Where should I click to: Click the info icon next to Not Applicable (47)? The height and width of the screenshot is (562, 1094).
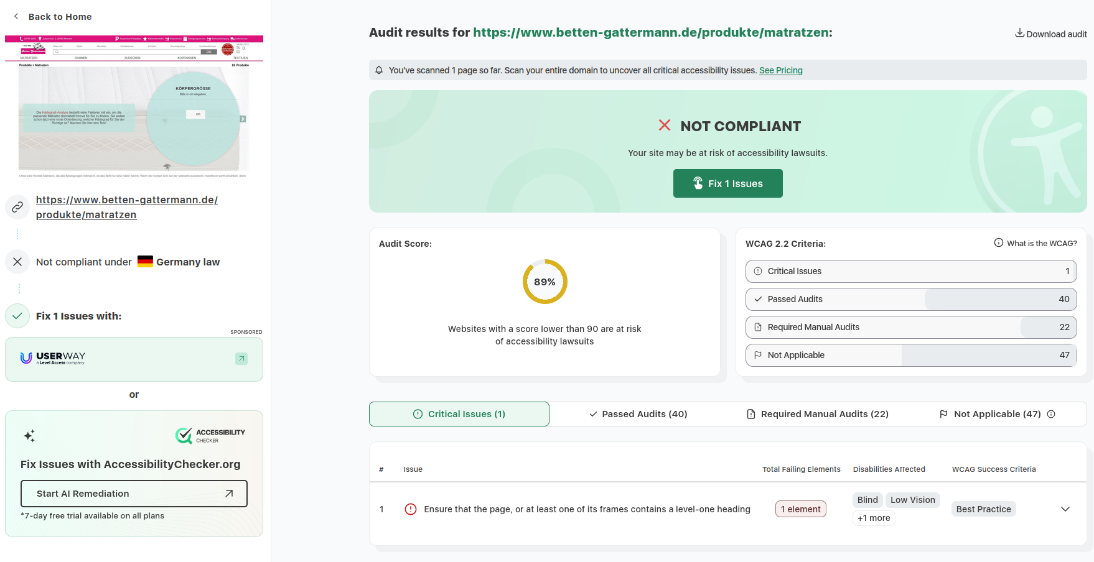1051,414
